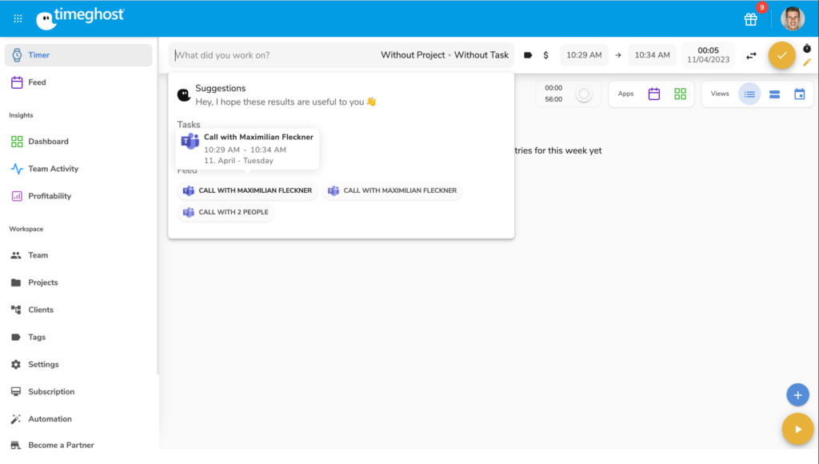
Task: Open the gift notifications icon
Action: click(750, 19)
